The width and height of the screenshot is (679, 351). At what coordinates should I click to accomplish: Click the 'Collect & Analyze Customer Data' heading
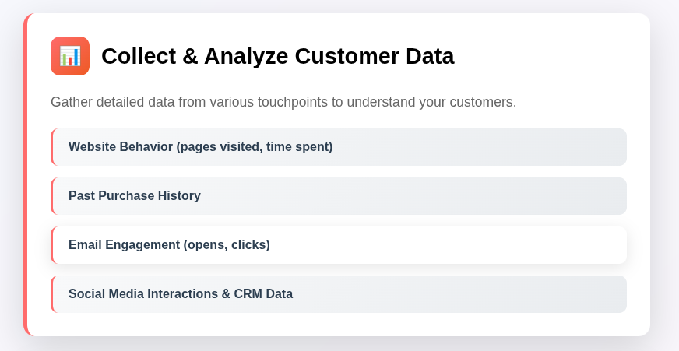tap(277, 56)
